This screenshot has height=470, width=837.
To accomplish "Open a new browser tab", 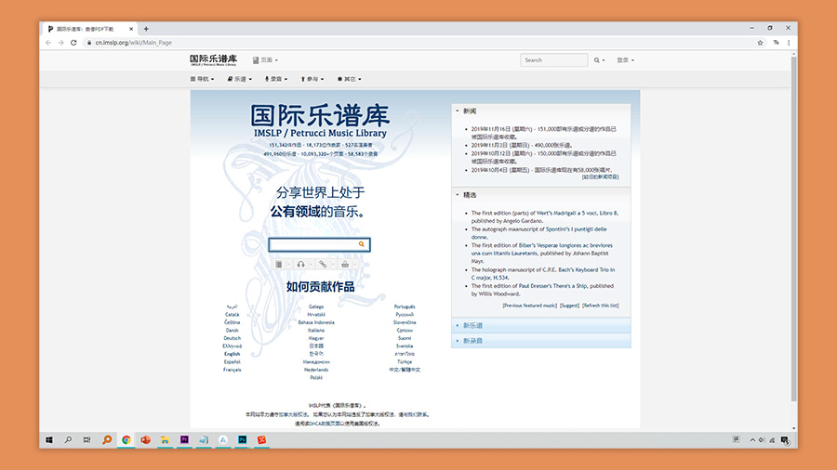I will pos(146,29).
